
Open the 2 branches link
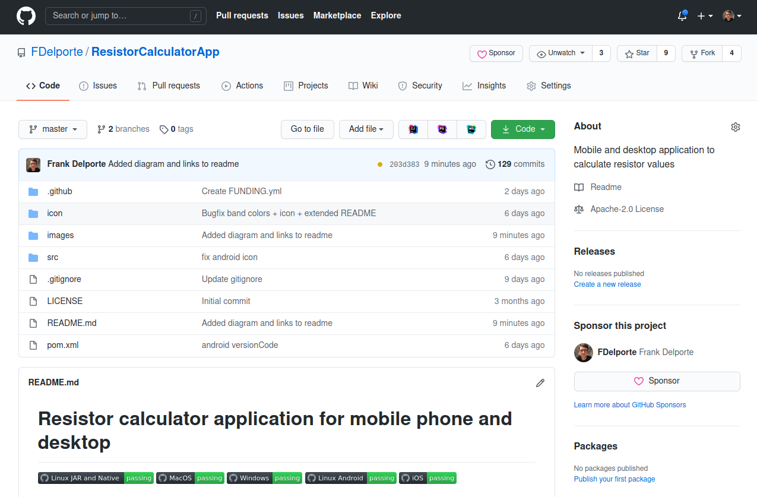(x=123, y=129)
